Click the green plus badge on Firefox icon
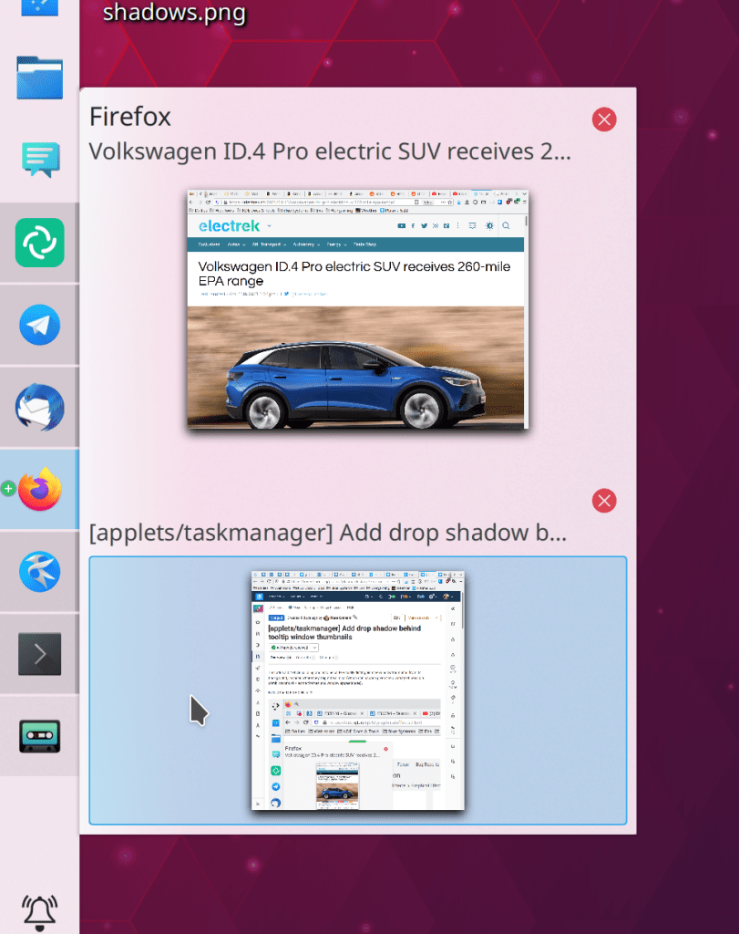The height and width of the screenshot is (934, 739). pos(9,489)
